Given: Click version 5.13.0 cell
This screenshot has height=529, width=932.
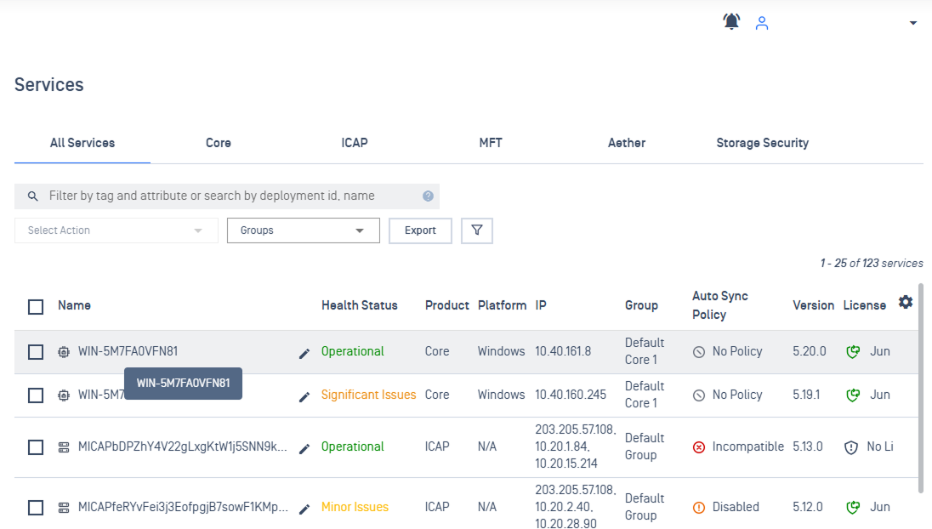Looking at the screenshot, I should [808, 447].
